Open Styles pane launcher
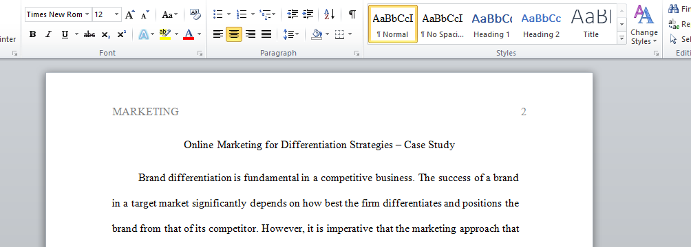 656,54
